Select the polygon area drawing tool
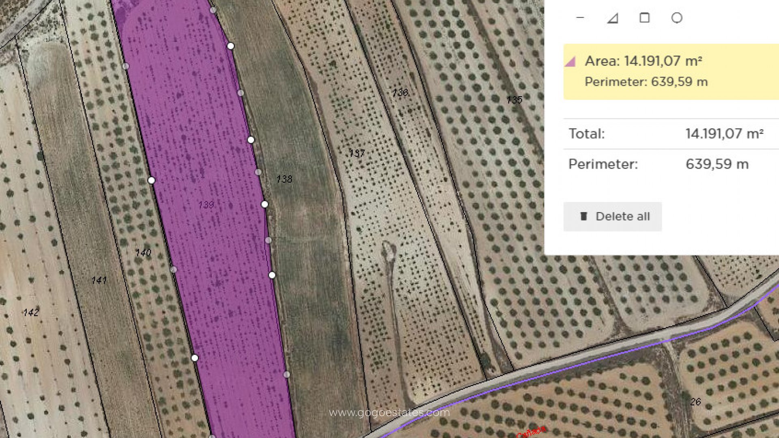Viewport: 779px width, 438px height. pyautogui.click(x=612, y=18)
